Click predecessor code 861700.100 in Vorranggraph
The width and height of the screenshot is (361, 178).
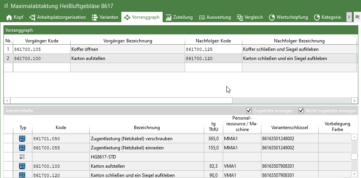42,58
